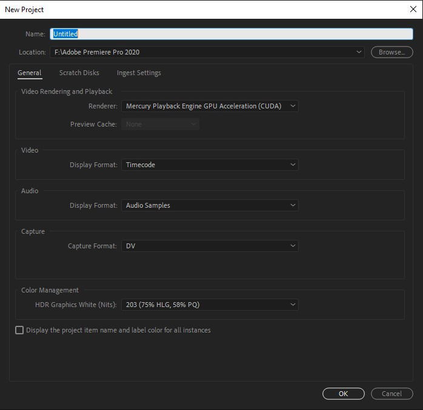
Task: Close the New Project dialog
Action: (x=413, y=9)
